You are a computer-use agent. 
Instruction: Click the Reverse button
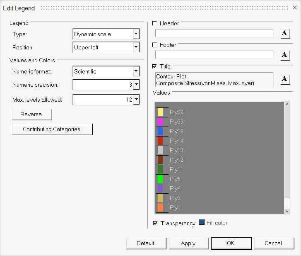(x=32, y=114)
